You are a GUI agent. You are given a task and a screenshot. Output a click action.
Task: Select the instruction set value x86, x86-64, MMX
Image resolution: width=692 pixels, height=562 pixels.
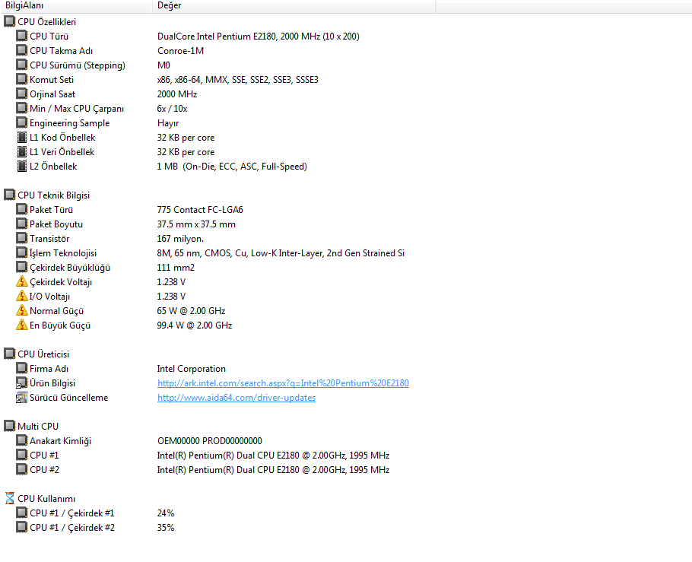coord(237,79)
